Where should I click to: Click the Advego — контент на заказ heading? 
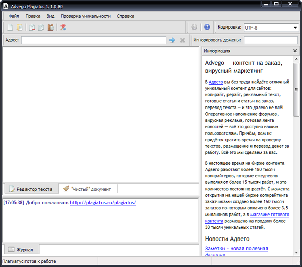point(243,67)
